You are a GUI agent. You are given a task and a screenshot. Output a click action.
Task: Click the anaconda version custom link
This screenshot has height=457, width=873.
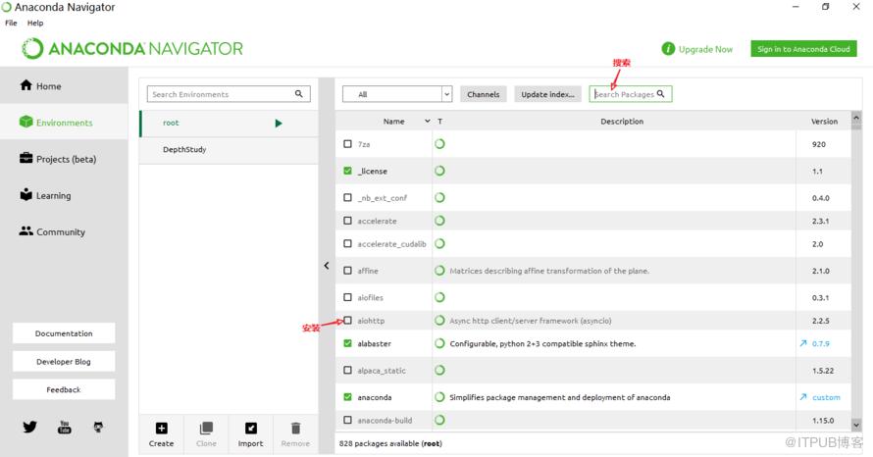[826, 397]
